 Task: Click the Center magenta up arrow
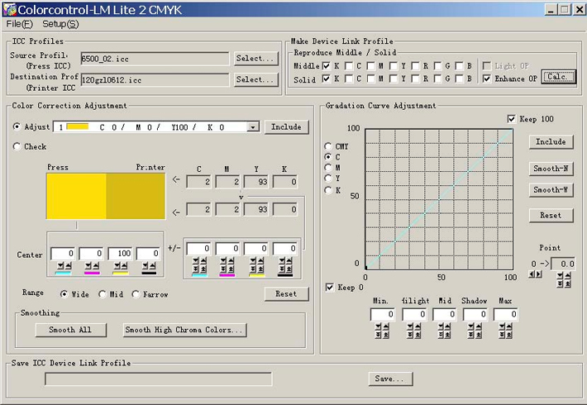point(96,265)
